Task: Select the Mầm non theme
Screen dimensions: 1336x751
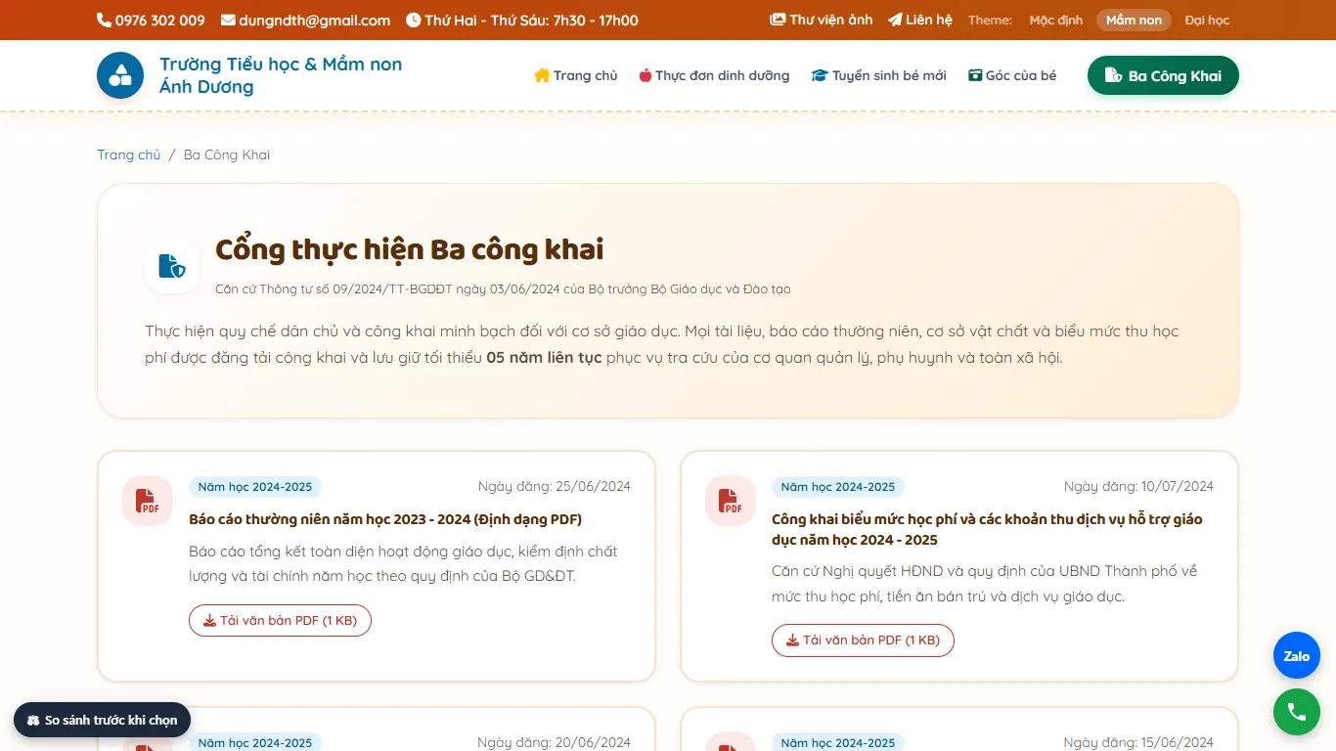Action: (1134, 20)
